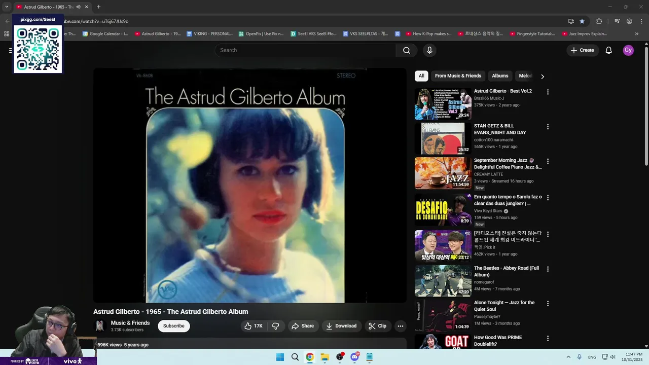Open September Morning Jazz video thumbnail
The height and width of the screenshot is (365, 649).
(443, 173)
